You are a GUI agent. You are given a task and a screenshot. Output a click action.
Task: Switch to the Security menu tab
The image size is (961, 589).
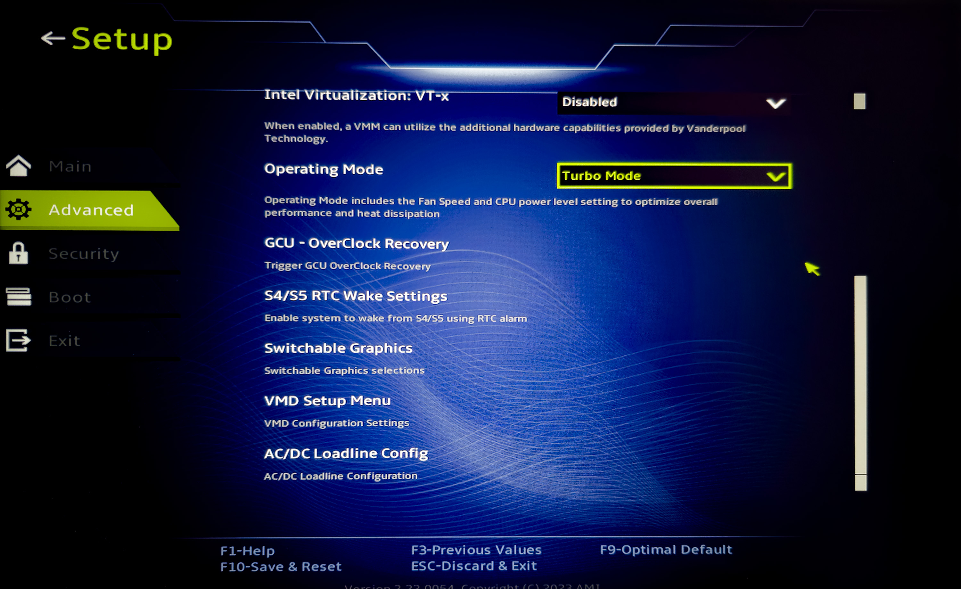pyautogui.click(x=84, y=254)
